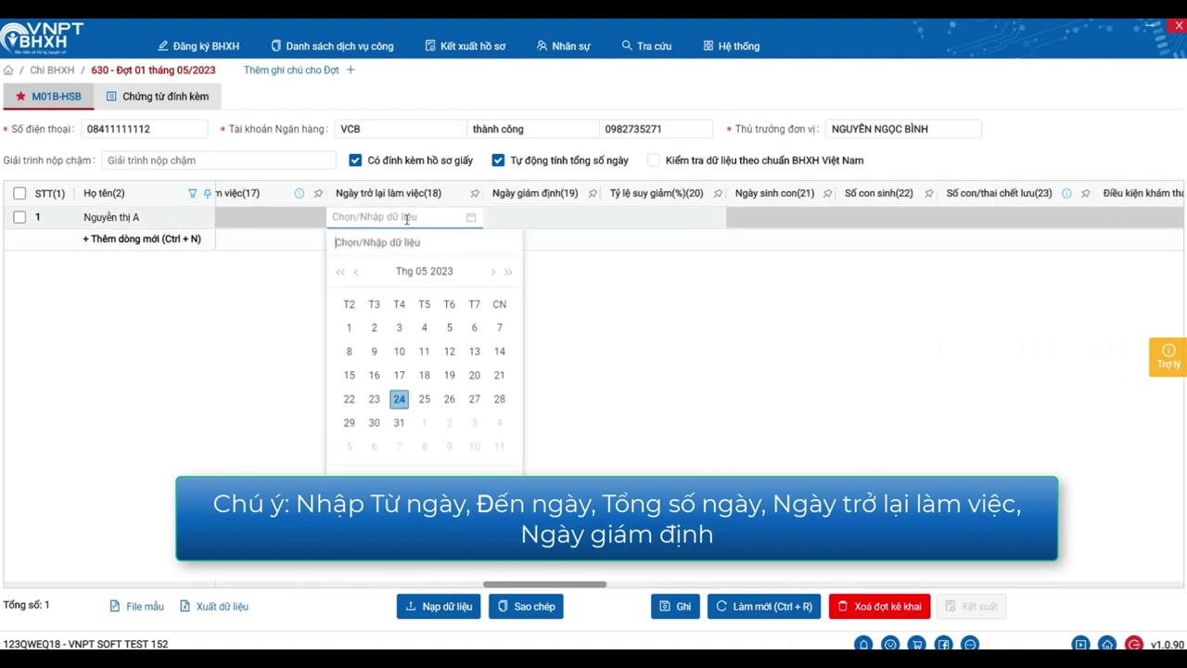Click the red logout icon
This screenshot has width=1187, height=668.
click(x=1134, y=645)
